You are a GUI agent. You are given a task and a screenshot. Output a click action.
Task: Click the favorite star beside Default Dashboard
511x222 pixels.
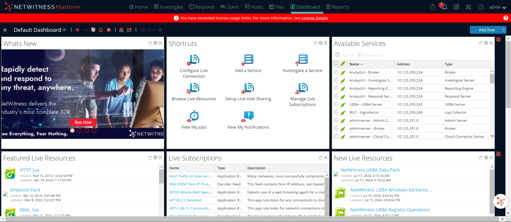(x=5, y=30)
